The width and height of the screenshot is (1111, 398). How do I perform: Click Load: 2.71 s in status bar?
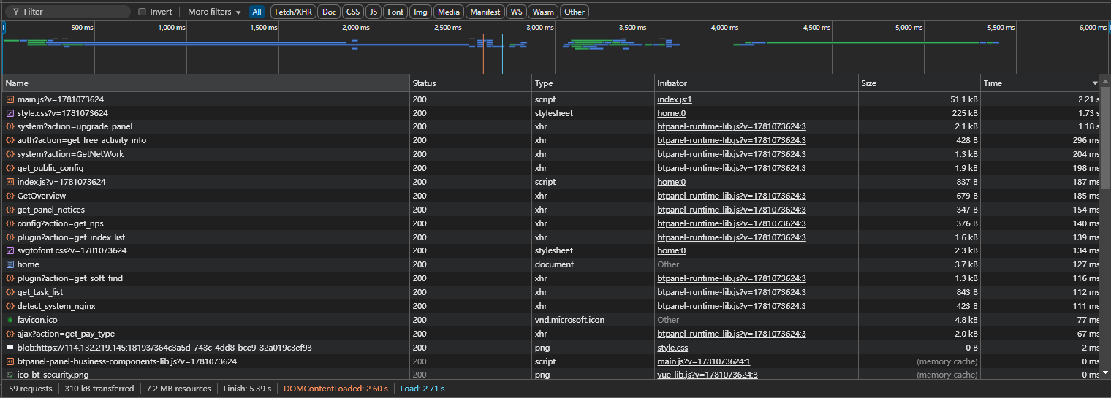(x=422, y=389)
